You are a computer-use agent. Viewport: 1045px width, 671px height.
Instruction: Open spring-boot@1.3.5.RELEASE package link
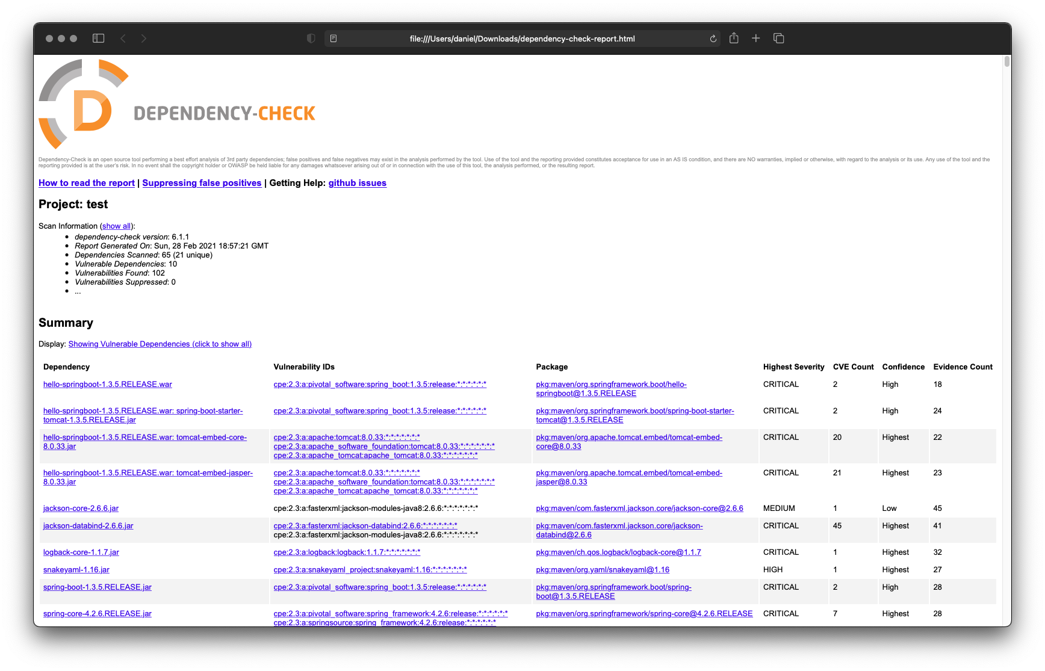614,592
